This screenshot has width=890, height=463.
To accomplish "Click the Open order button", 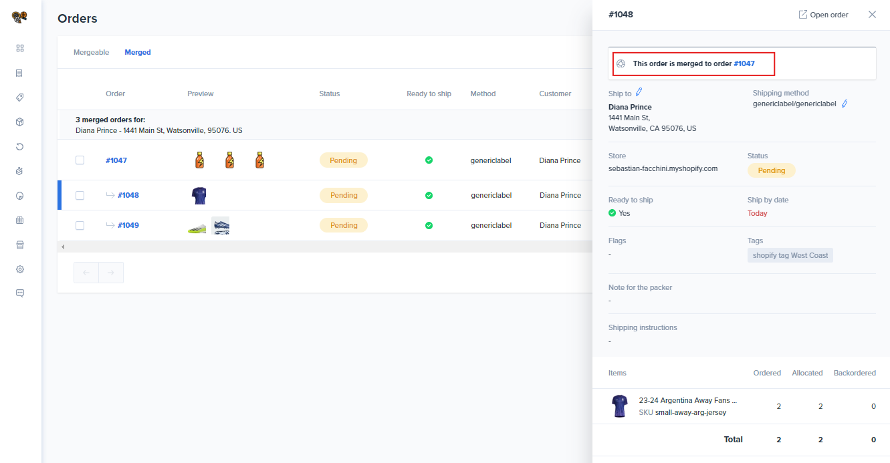I will [x=823, y=15].
